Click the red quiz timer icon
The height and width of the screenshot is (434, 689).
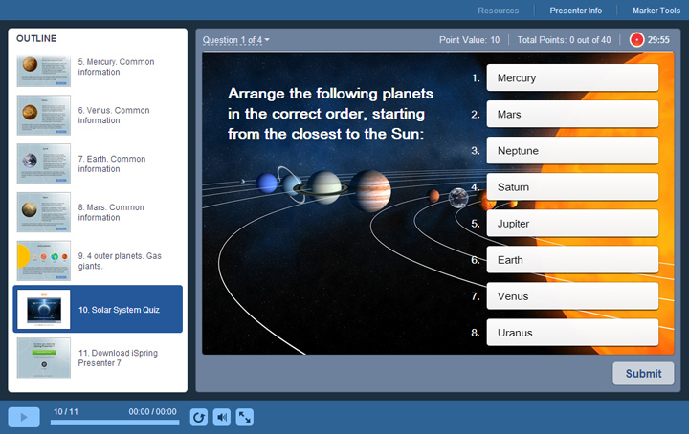[636, 40]
